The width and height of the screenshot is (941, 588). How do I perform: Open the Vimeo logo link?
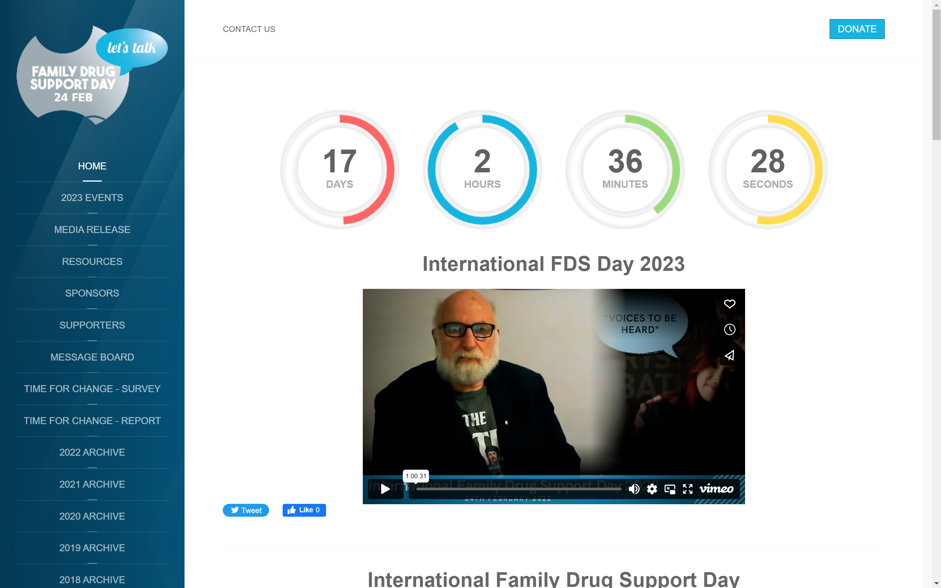pos(716,489)
